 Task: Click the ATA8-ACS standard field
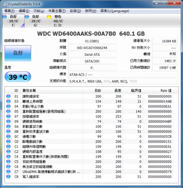click(x=123, y=75)
